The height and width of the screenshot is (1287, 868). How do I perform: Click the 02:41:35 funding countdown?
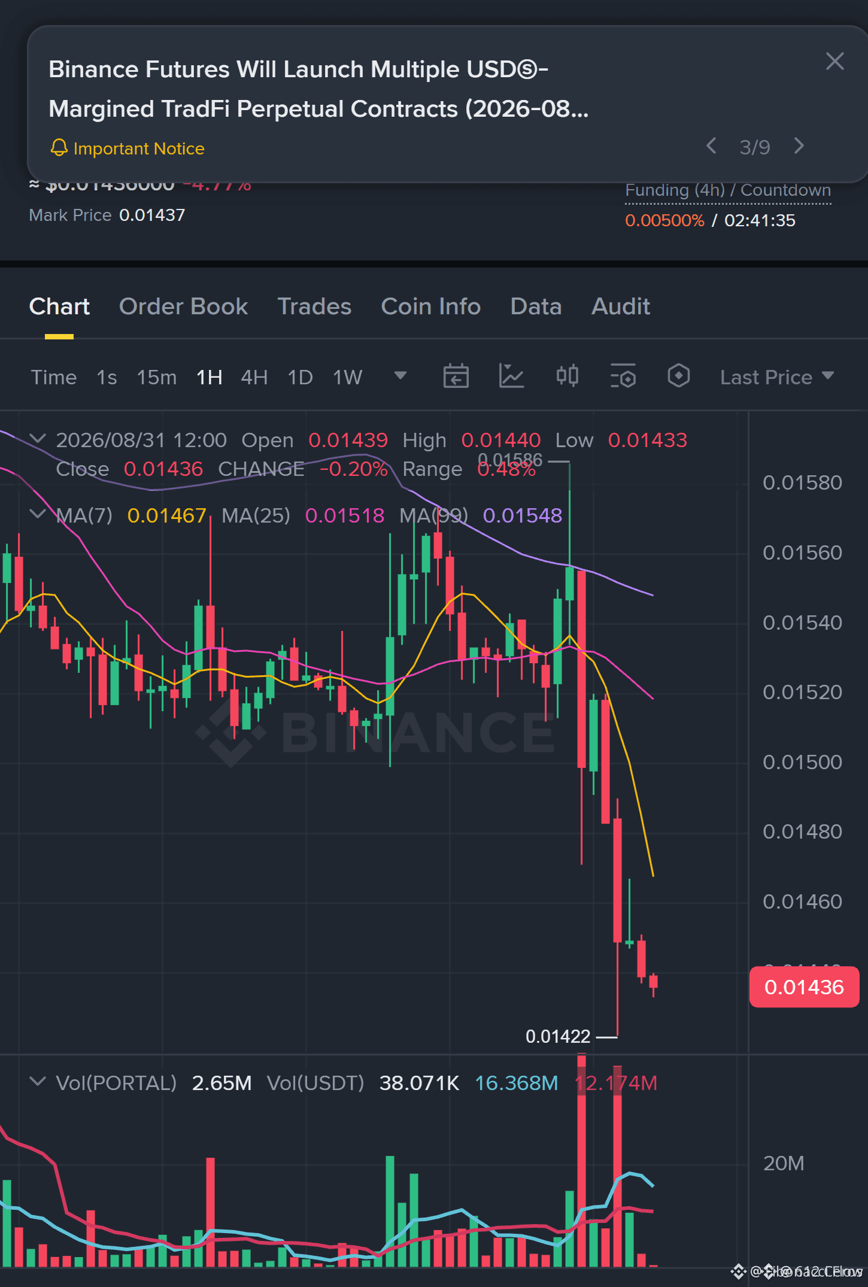click(760, 220)
